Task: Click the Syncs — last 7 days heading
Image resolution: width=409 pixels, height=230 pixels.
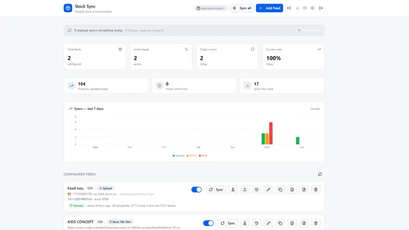Action: coord(88,109)
